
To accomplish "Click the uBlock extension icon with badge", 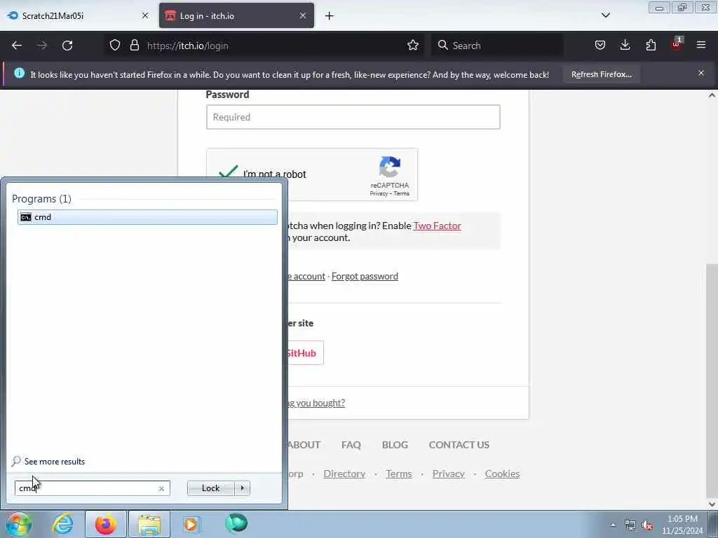I will click(x=677, y=44).
